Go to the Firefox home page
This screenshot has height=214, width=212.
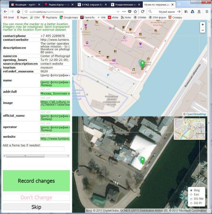(18, 12)
